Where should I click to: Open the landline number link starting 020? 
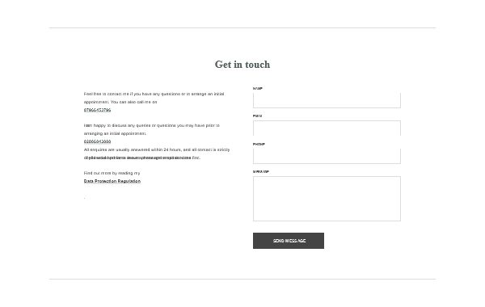[97, 141]
